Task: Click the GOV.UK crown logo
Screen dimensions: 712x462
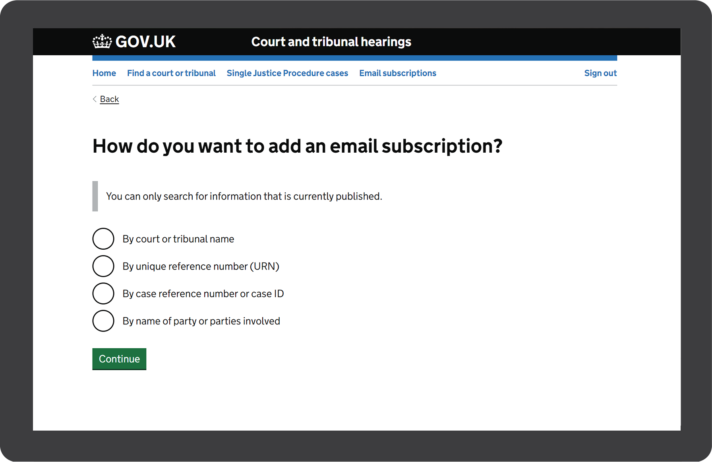Action: coord(102,41)
